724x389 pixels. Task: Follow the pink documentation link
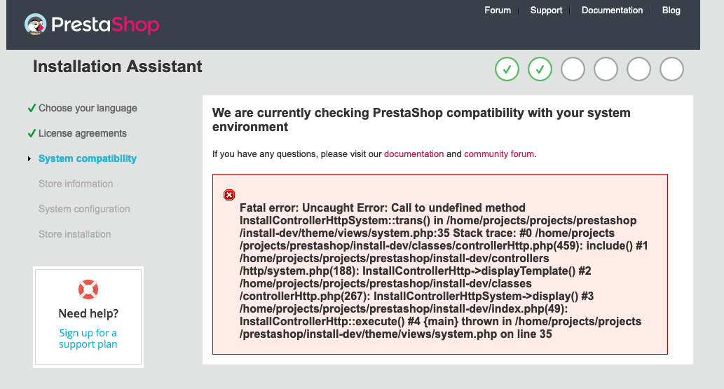414,153
